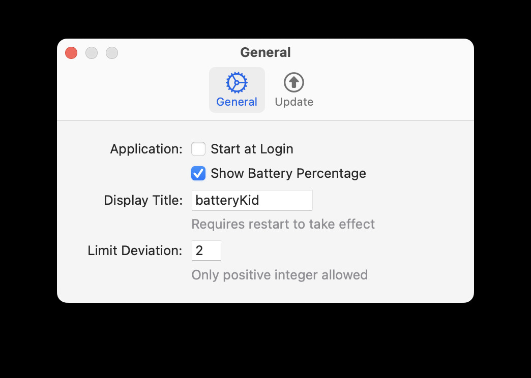Click the Update arrow icon

tap(293, 82)
